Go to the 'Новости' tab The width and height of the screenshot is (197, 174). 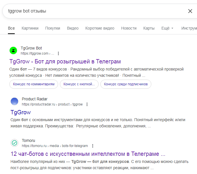click(129, 28)
